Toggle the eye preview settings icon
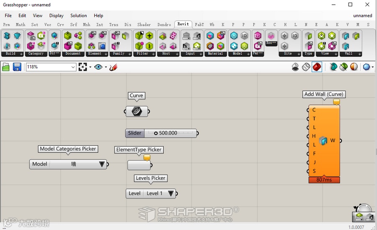Viewport: 377px width, 230px height. point(98,67)
